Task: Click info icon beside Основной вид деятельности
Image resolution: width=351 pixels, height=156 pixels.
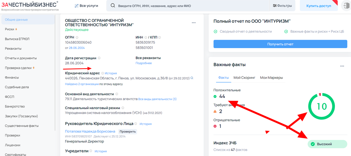Action: [x=117, y=94]
